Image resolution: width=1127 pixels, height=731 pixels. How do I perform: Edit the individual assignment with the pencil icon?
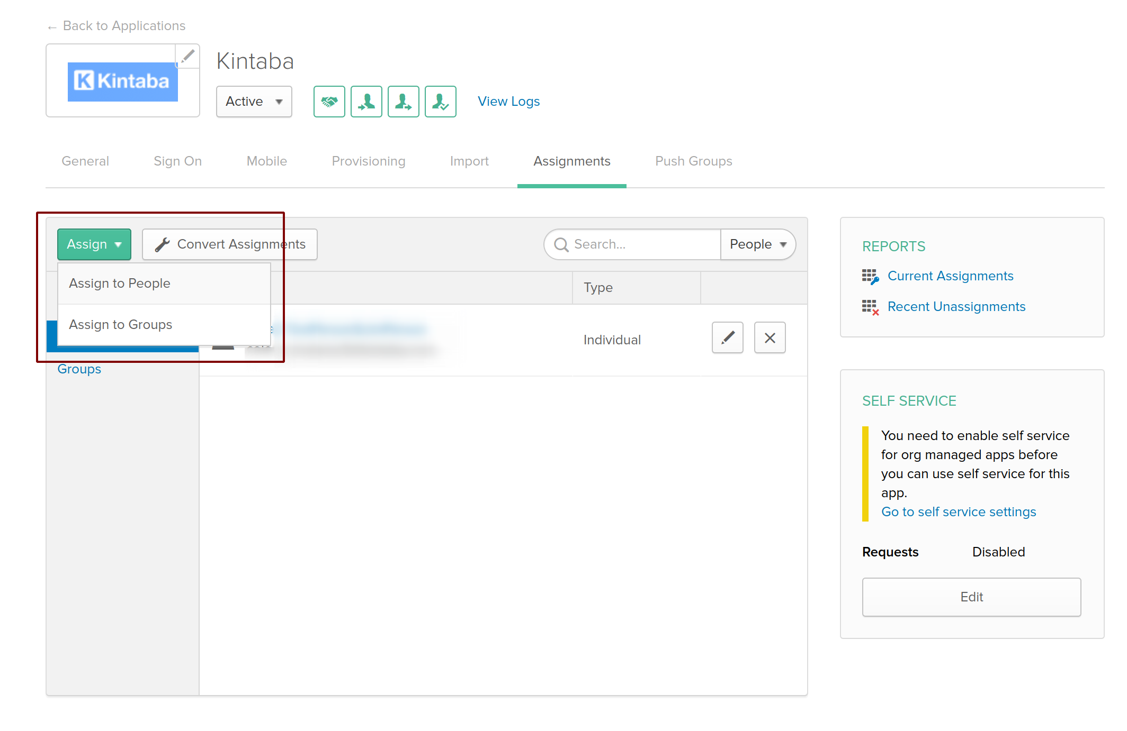point(727,337)
